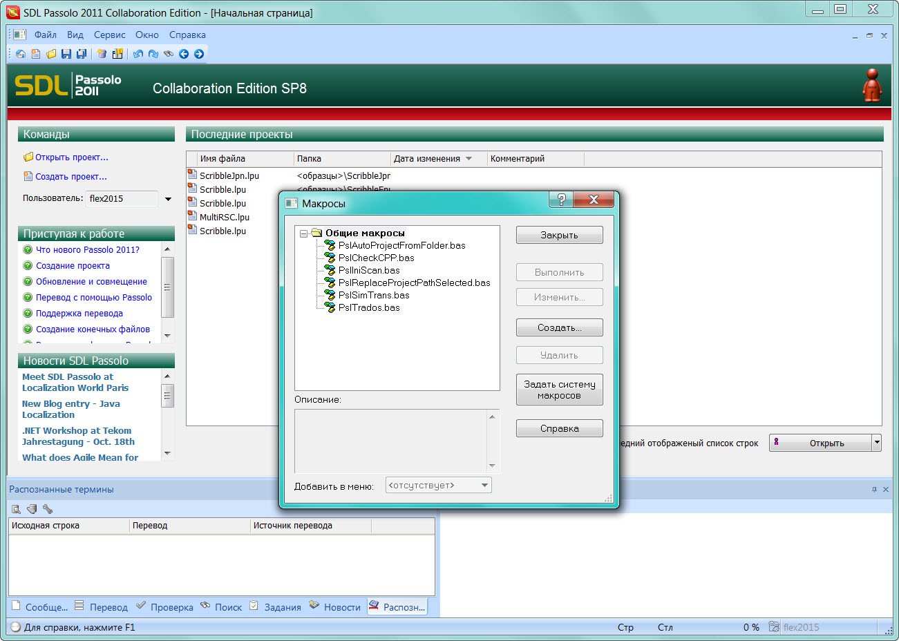Pin the Распознанные термины panel

tap(874, 489)
